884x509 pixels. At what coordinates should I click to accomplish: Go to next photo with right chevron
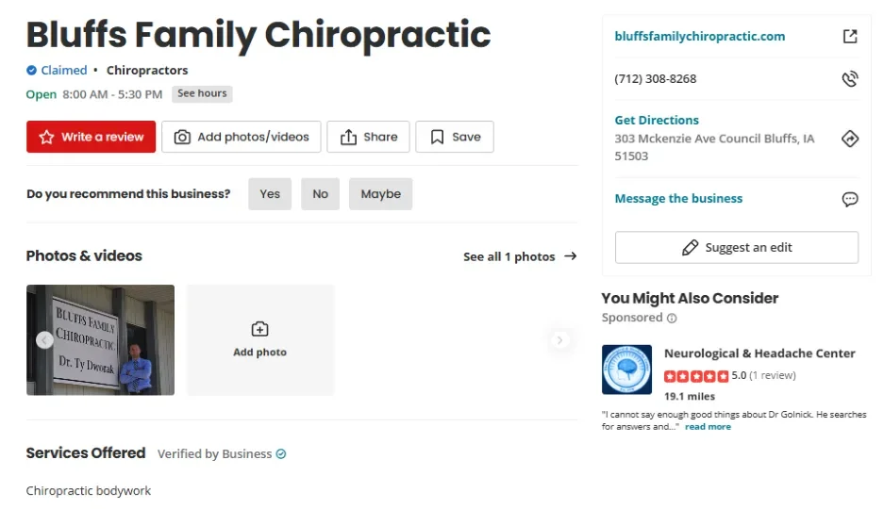tap(559, 340)
